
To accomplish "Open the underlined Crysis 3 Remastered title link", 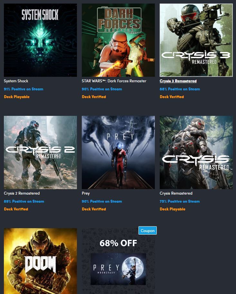I will pyautogui.click(x=178, y=81).
